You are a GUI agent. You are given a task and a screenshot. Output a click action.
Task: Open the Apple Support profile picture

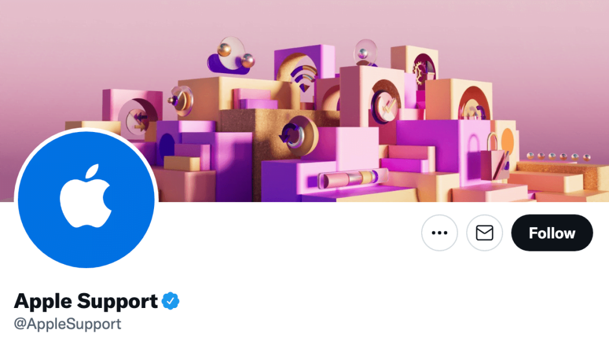(86, 200)
